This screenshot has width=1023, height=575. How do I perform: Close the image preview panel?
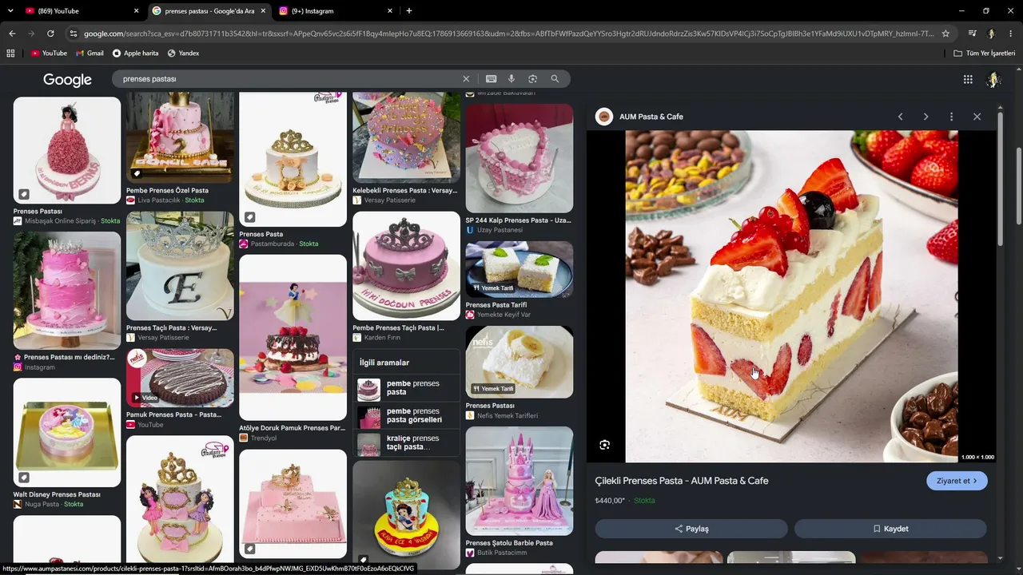977,117
